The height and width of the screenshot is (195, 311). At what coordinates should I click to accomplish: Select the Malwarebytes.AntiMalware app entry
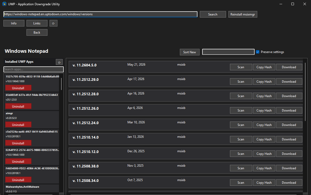click(x=31, y=189)
